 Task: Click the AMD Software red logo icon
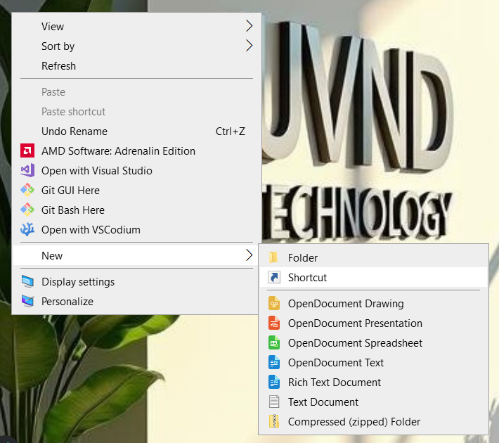click(x=27, y=150)
